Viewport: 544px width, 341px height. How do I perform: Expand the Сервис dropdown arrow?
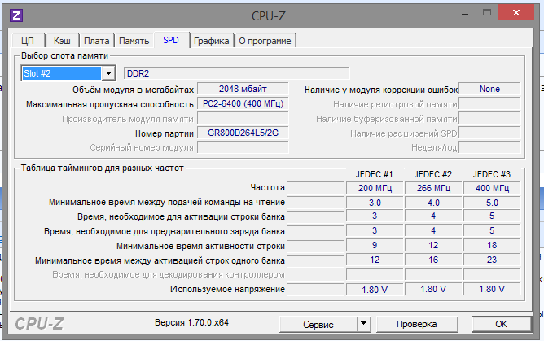pos(364,323)
